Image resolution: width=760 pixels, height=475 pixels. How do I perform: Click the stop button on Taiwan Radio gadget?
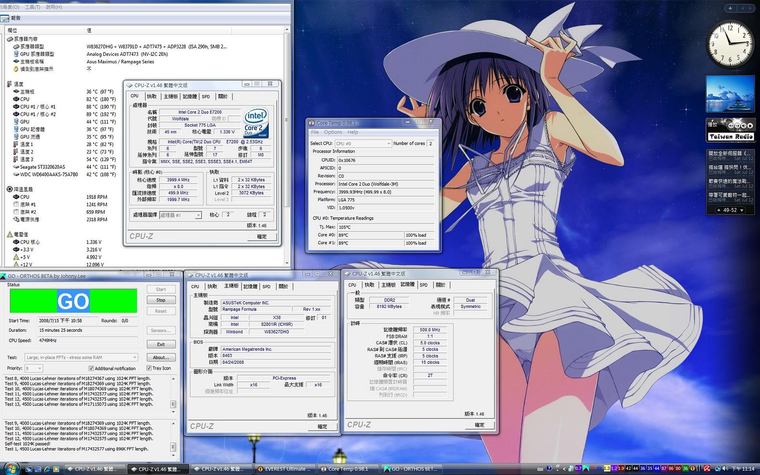coord(750,126)
